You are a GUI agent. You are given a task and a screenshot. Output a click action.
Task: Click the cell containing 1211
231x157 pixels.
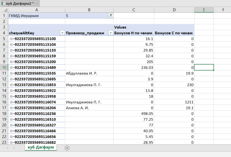(174, 102)
